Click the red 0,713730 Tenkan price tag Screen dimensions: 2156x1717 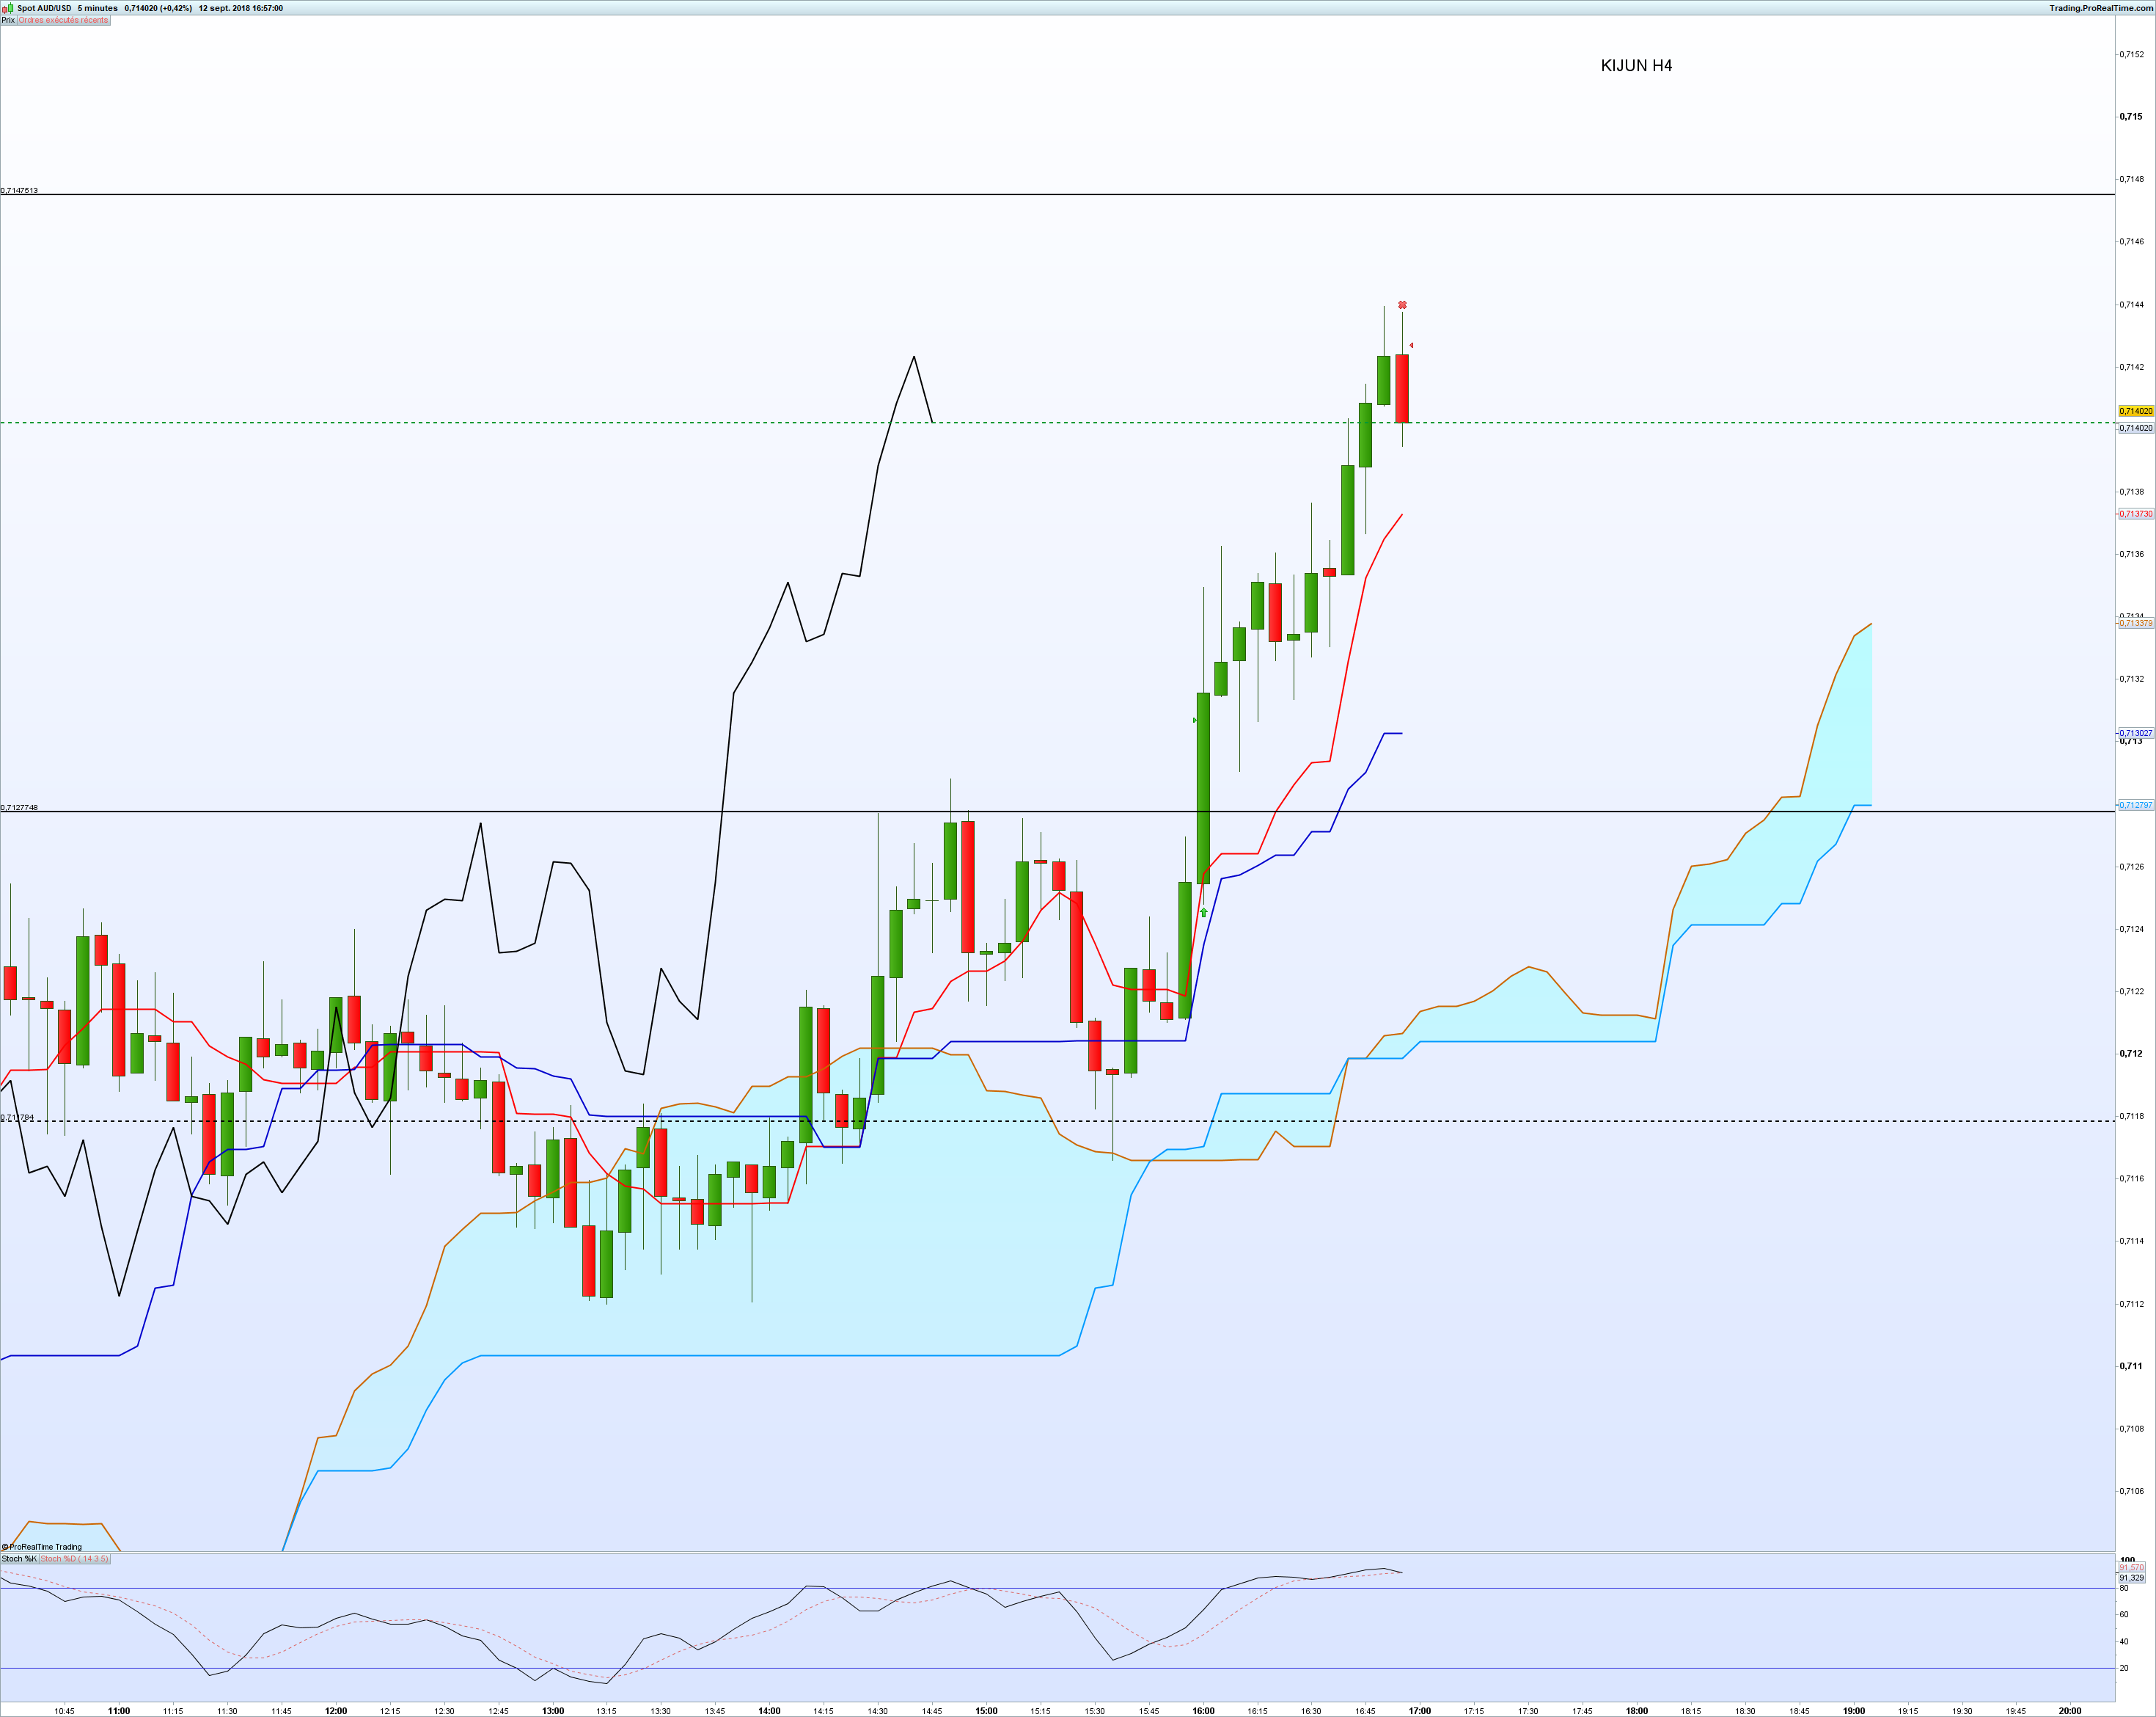(2136, 514)
